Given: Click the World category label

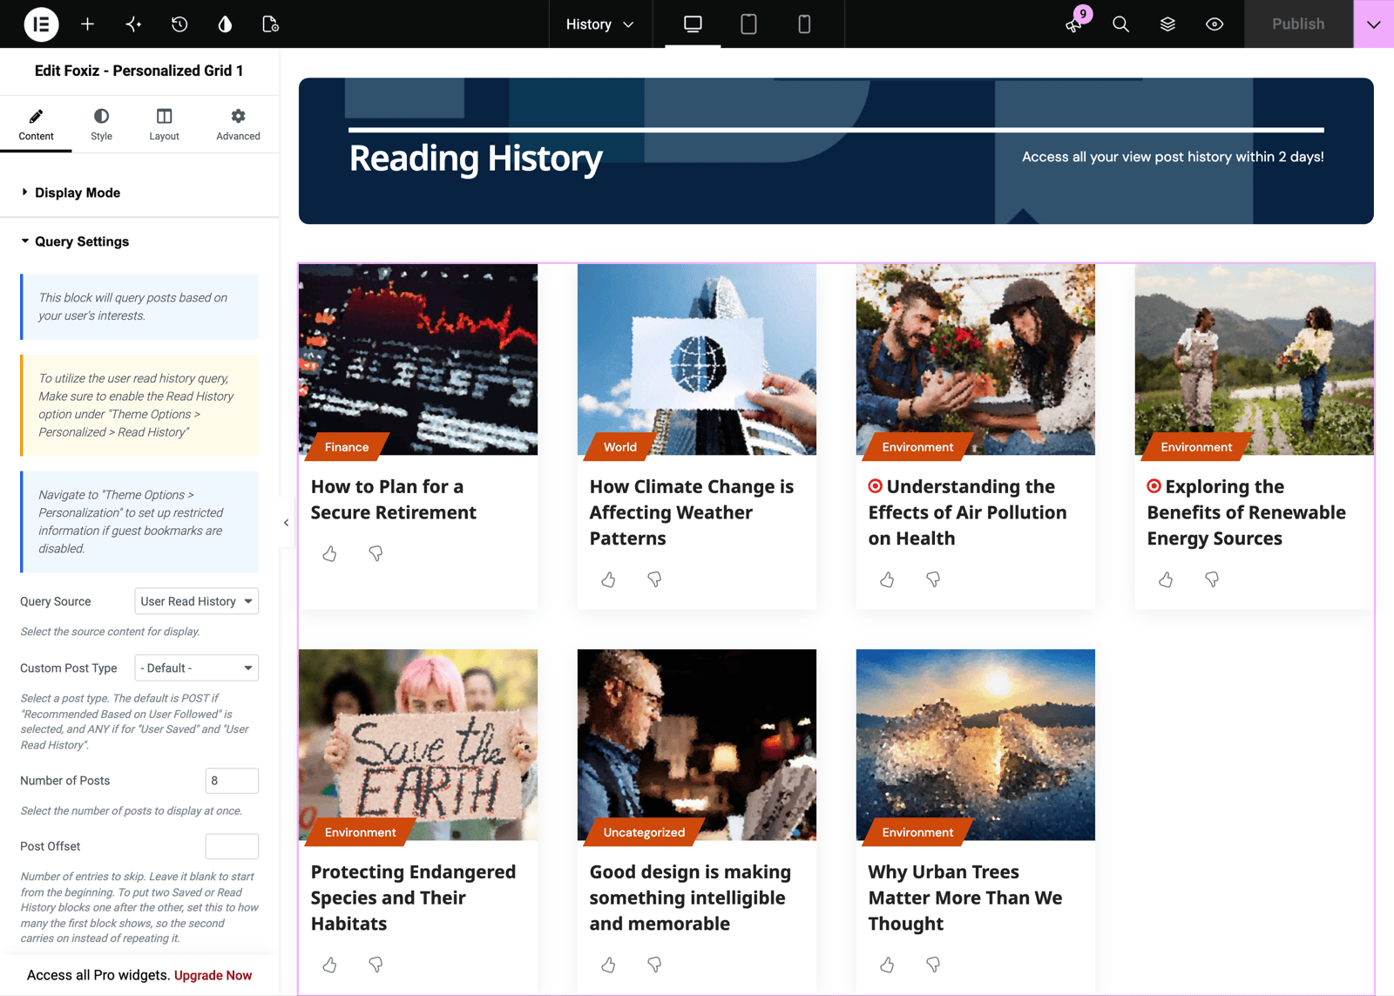Looking at the screenshot, I should pyautogui.click(x=619, y=447).
